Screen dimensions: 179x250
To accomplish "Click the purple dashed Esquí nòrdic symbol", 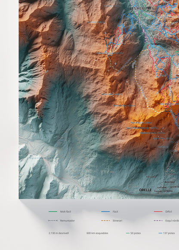I will pyautogui.click(x=158, y=221).
